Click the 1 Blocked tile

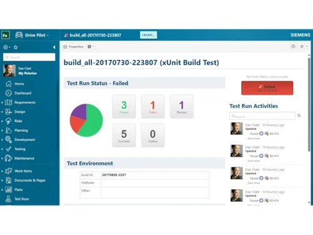coord(182,107)
